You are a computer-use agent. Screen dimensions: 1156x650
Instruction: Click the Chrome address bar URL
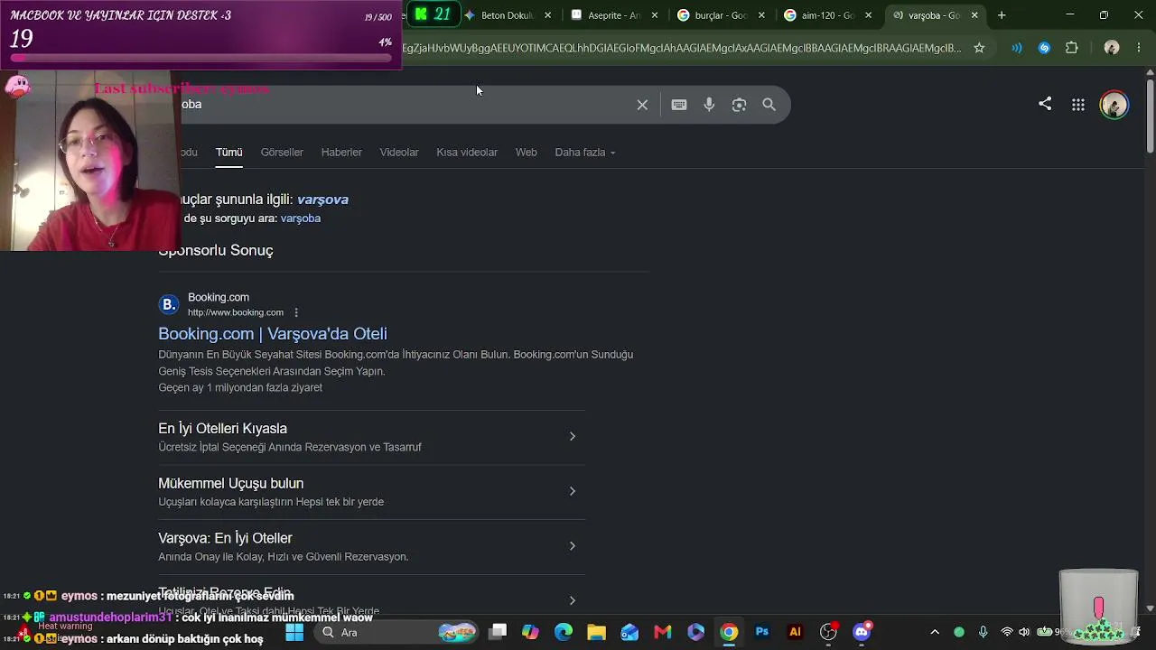pos(682,48)
